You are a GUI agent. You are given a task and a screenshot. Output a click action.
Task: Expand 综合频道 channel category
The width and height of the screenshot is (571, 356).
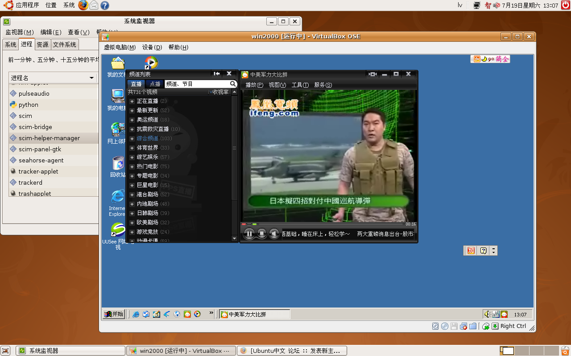pos(132,138)
